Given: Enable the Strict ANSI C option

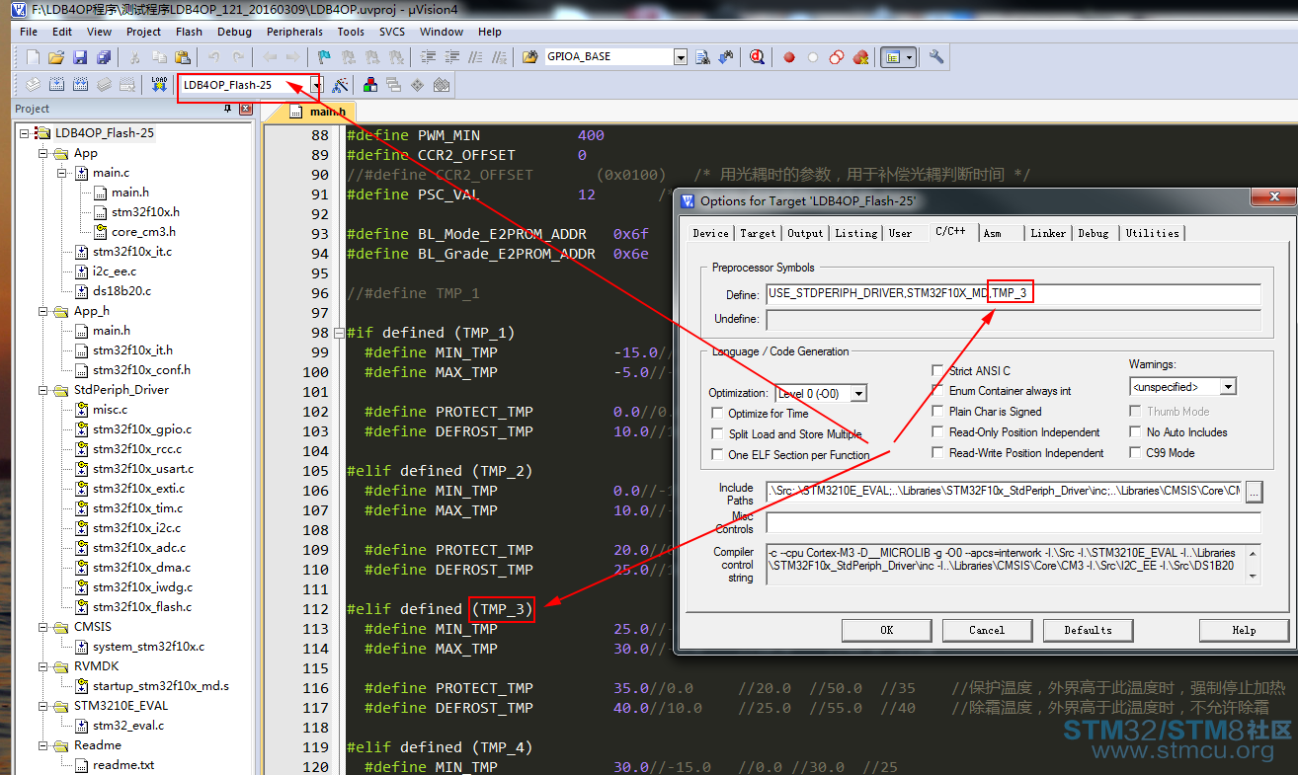Looking at the screenshot, I should coord(937,371).
